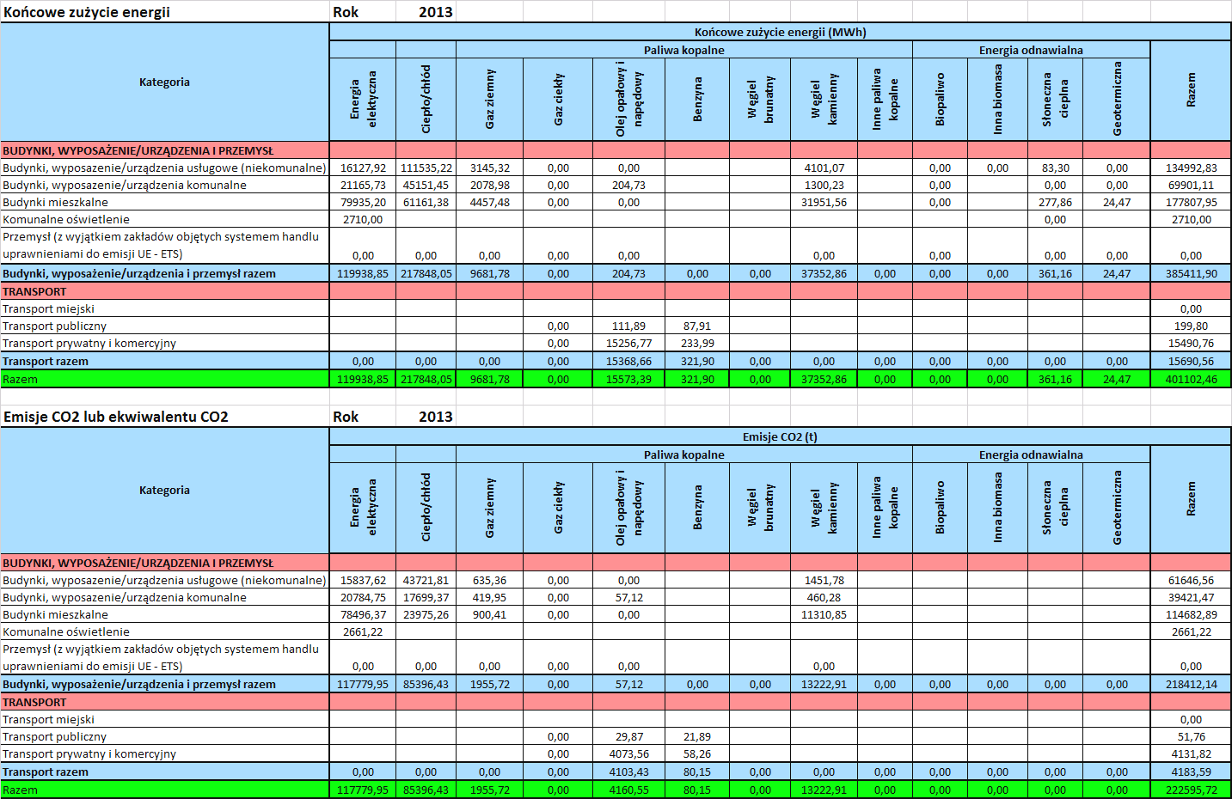The image size is (1232, 799).
Task: Select the solar thermal value 83,30
Action: tap(1055, 168)
